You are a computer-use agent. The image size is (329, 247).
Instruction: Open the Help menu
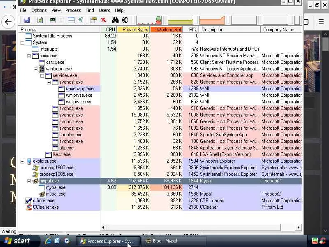pos(119,10)
